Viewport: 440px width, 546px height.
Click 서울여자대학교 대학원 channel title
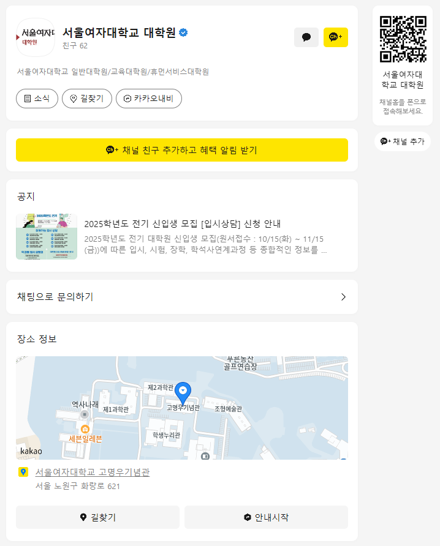point(119,32)
